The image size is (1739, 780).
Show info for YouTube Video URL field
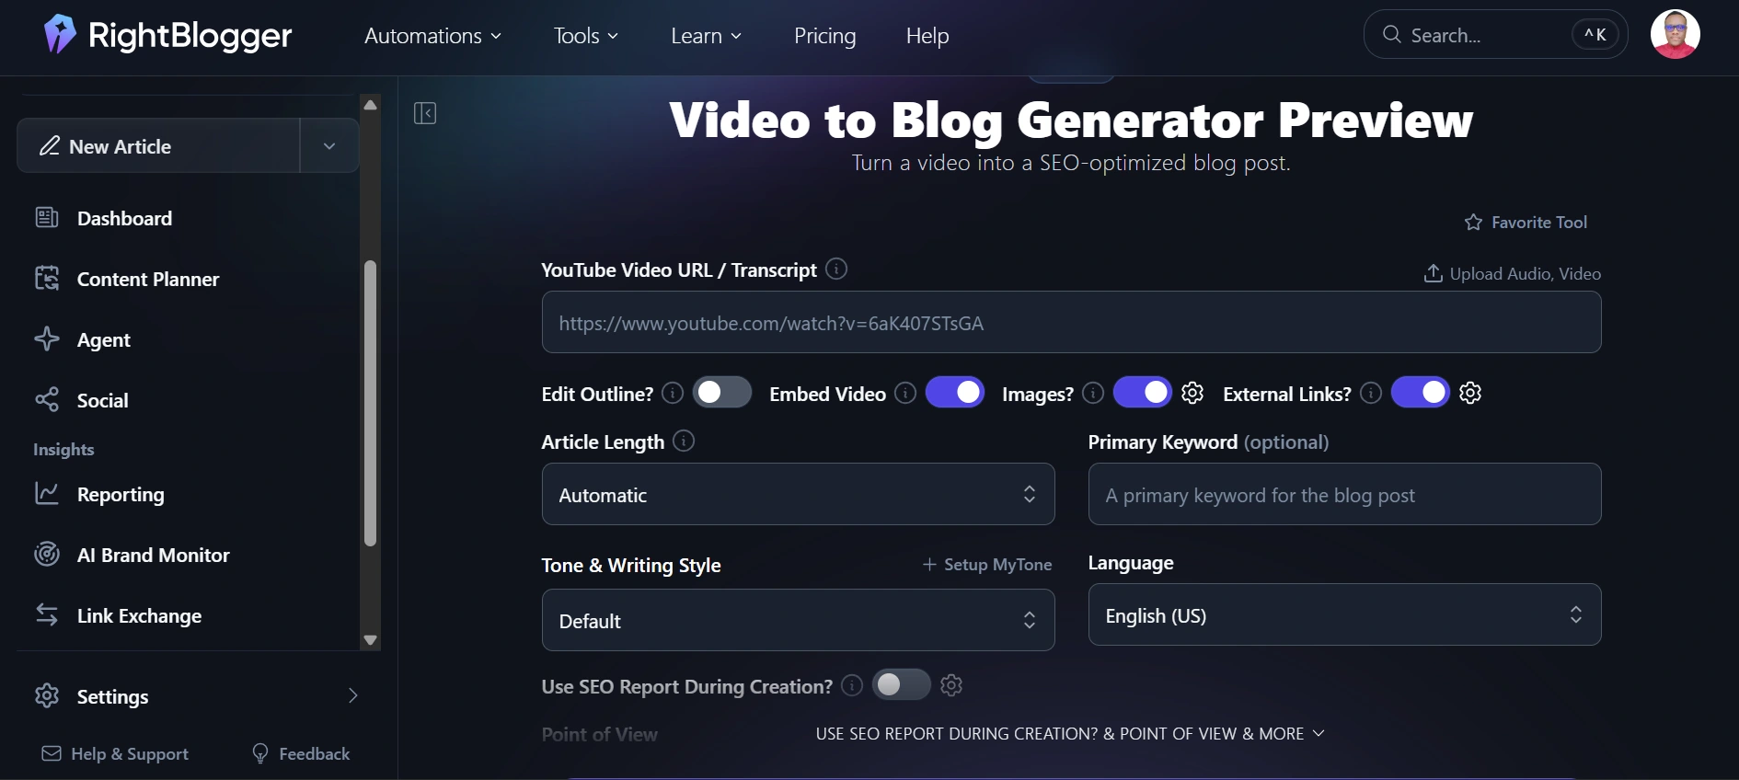(836, 269)
